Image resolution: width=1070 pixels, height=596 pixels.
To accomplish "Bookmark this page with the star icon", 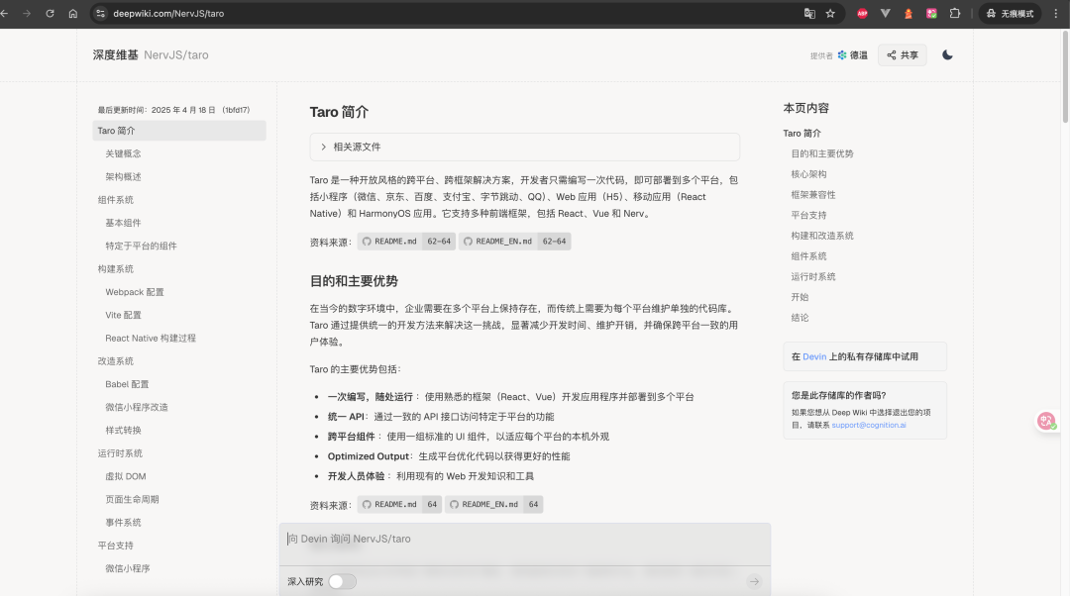I will (x=830, y=13).
